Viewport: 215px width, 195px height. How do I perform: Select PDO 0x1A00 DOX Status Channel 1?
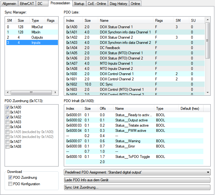(135, 27)
